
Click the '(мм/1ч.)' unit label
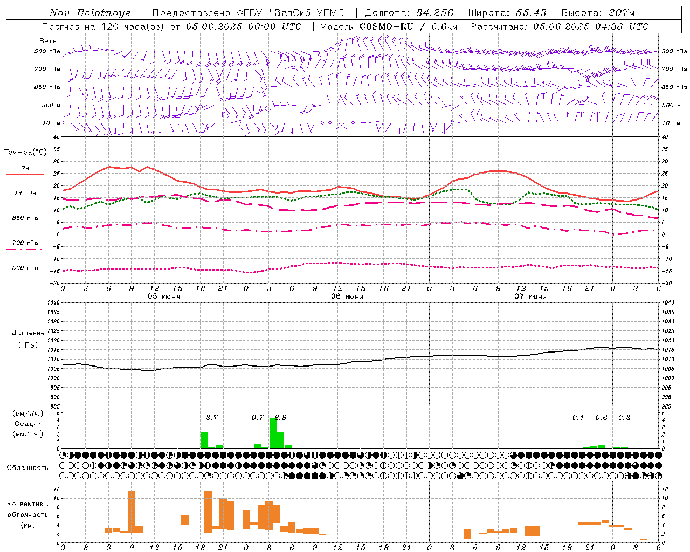[x=27, y=434]
